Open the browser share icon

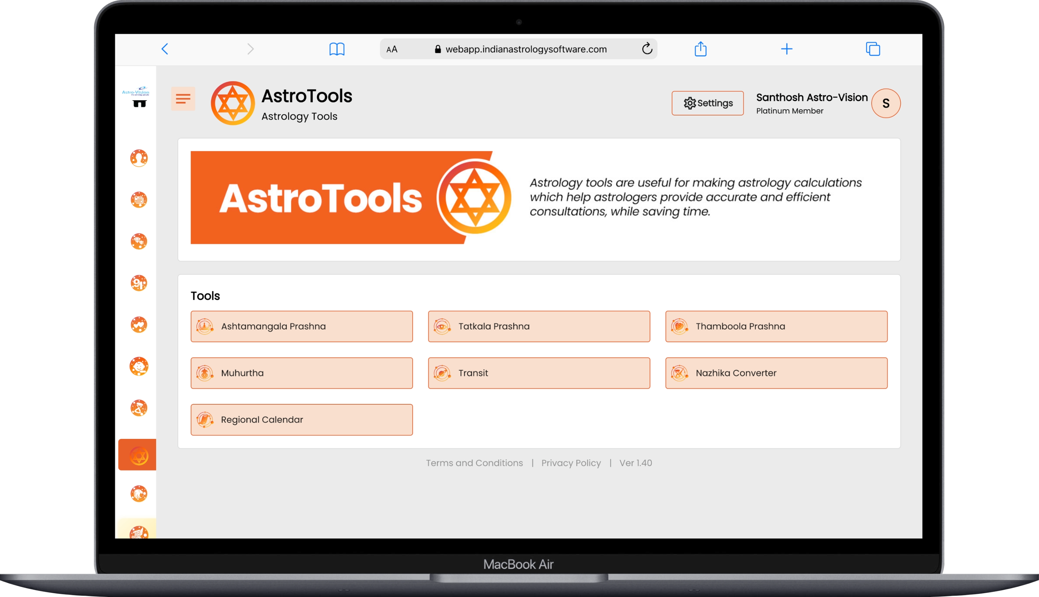701,49
